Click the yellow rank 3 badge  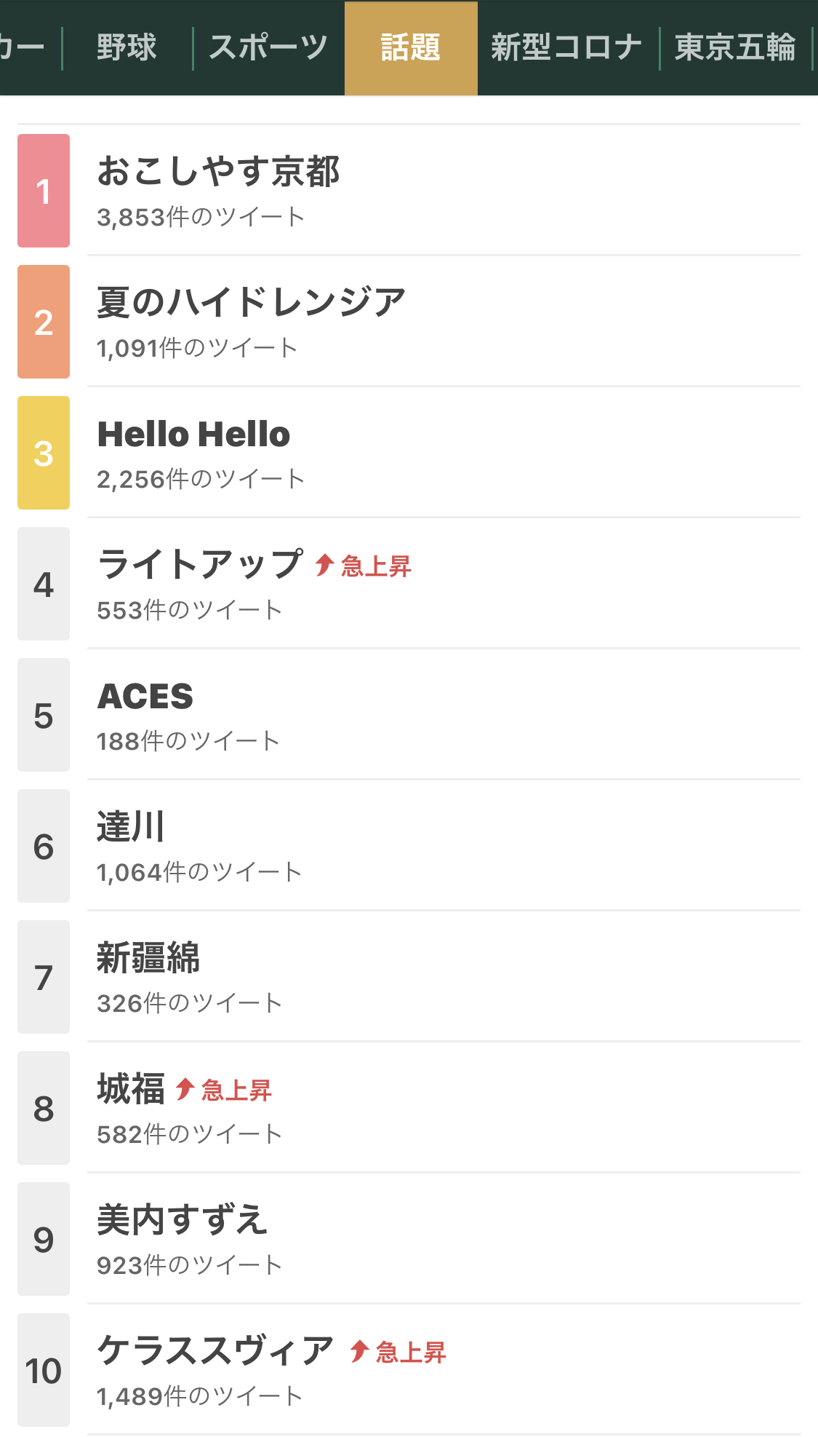[x=44, y=453]
